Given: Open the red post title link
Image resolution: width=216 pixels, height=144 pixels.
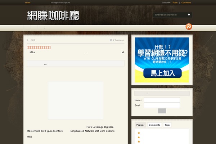Looking at the screenshot, I should [39, 48].
